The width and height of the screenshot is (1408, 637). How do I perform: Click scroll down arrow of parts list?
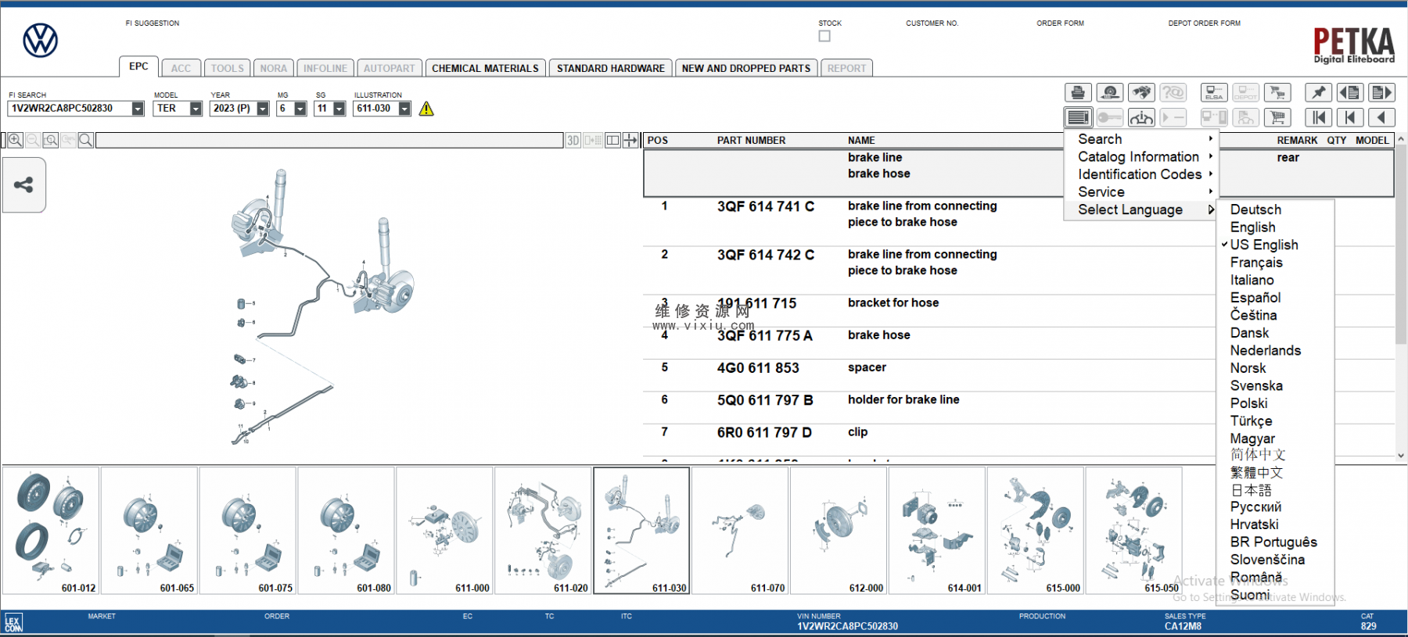point(1401,455)
